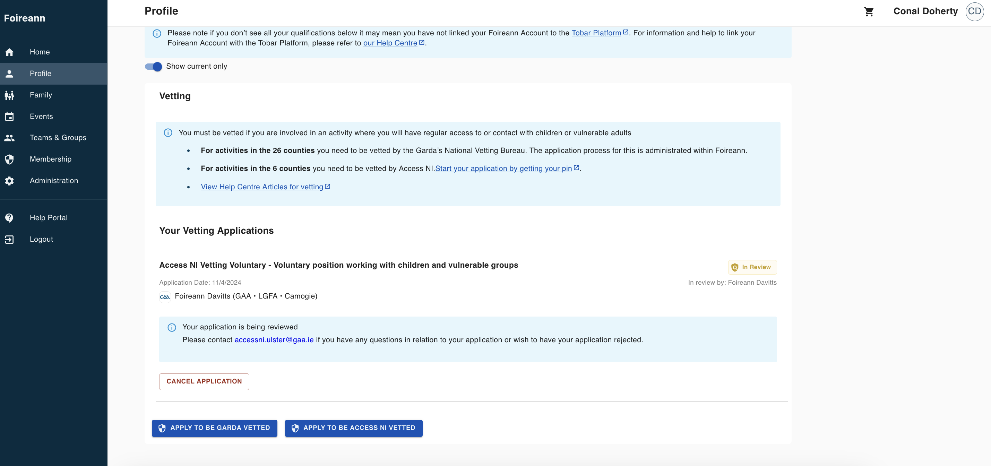This screenshot has width=991, height=466.
Task: Click shield icon on Garda Vetted button
Action: coord(162,428)
